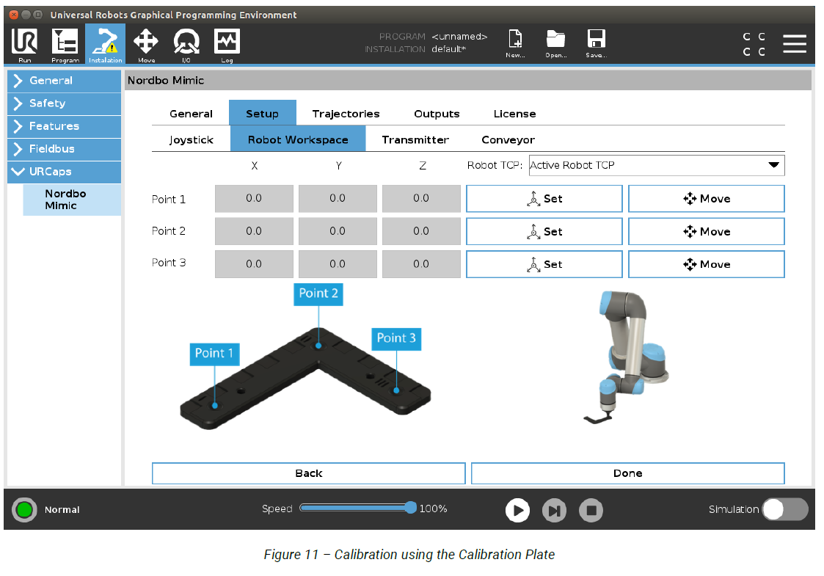Viewport: 824px width, 576px height.
Task: Click the Point 3 label on calibration plate
Action: 396,338
